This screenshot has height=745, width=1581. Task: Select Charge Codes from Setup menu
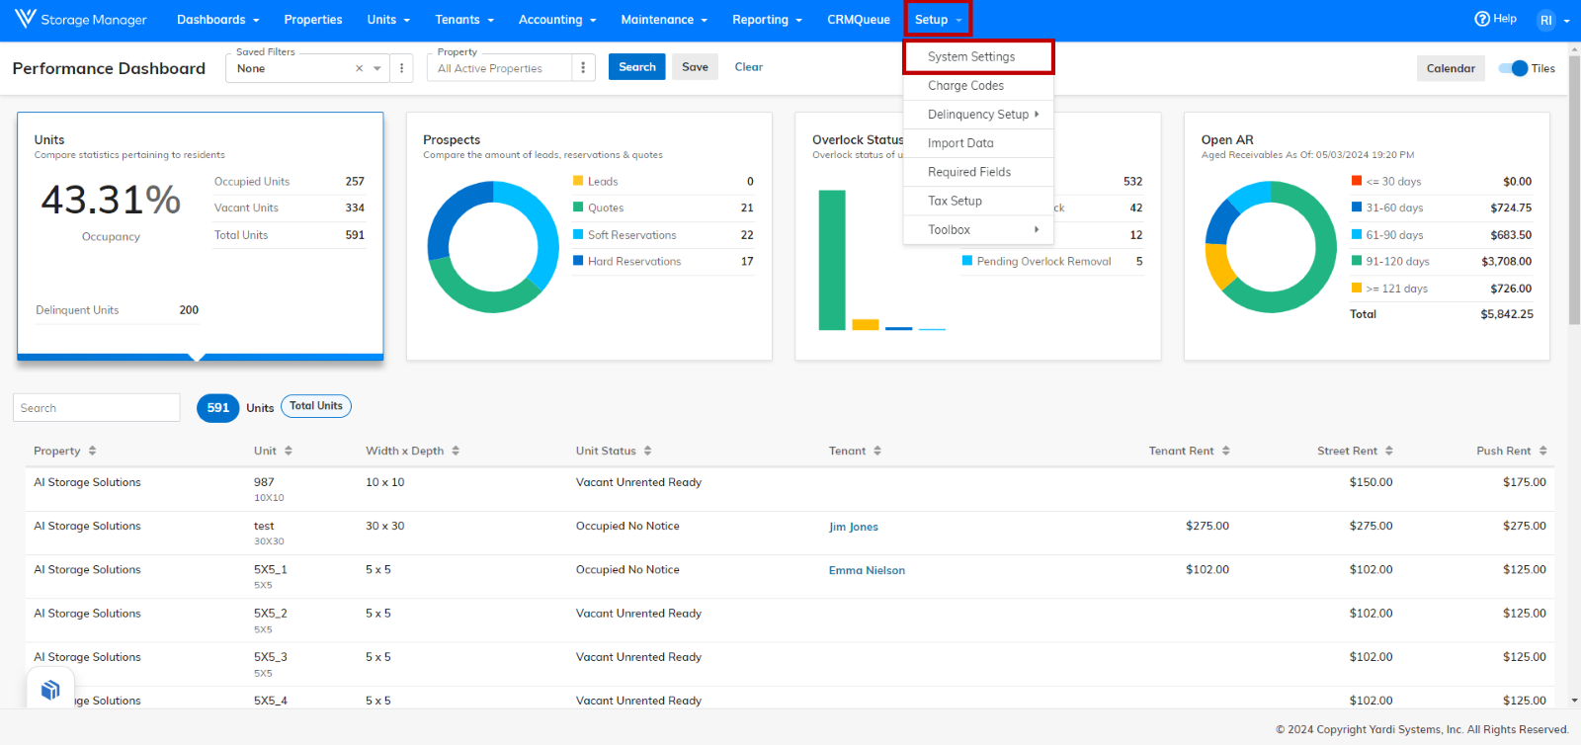978,86
